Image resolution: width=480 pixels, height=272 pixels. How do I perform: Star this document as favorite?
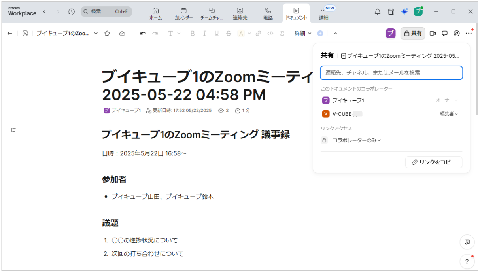click(107, 34)
